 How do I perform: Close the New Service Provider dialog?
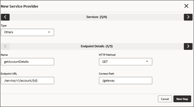pyautogui.click(x=186, y=6)
